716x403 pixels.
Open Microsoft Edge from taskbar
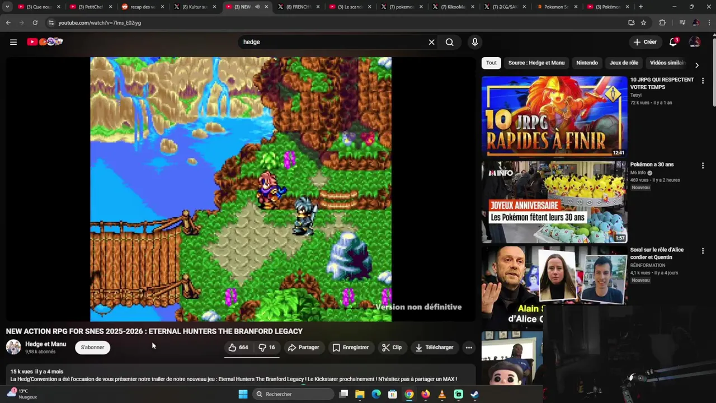point(376,394)
